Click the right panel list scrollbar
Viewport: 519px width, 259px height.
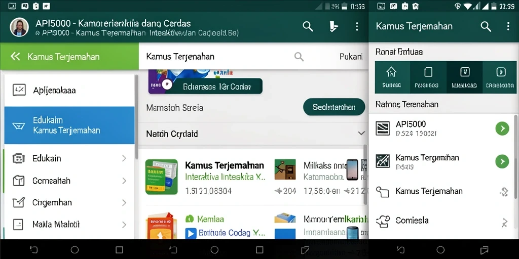tap(516, 157)
